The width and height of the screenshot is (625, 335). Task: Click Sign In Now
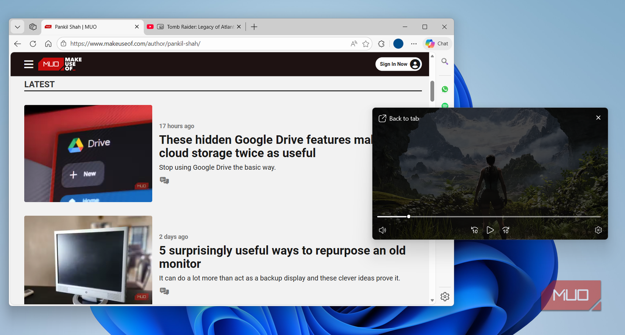tap(398, 64)
